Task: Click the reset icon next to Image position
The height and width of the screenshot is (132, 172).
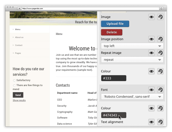Action: tap(160, 39)
